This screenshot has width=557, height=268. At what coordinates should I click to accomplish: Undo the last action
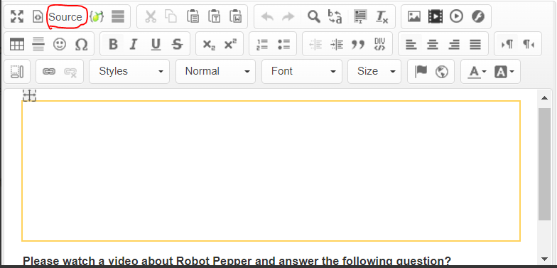coord(267,16)
